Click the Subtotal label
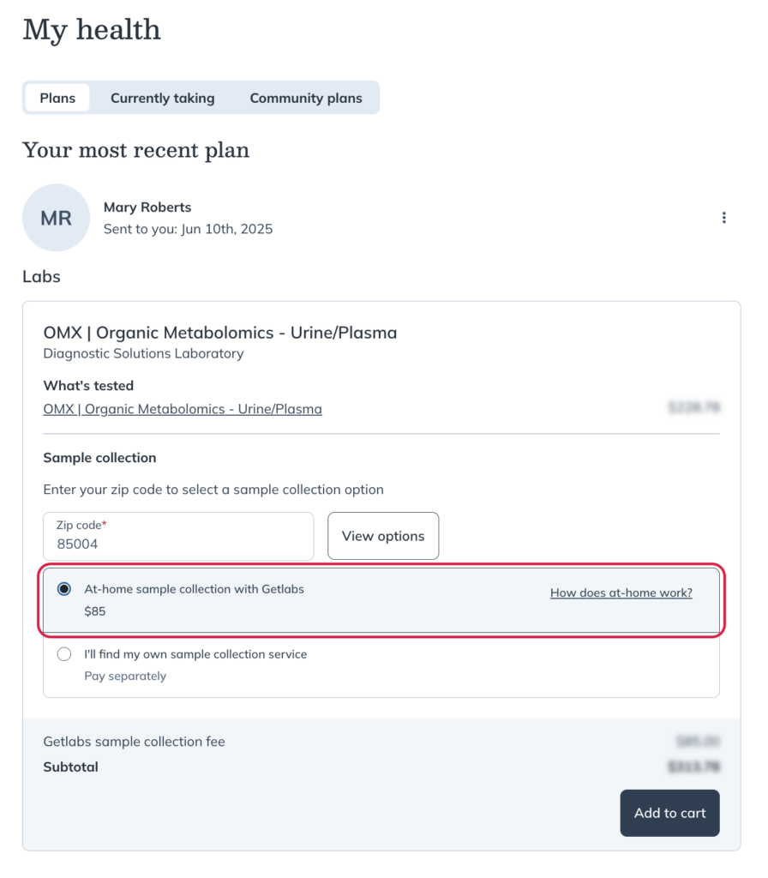The height and width of the screenshot is (878, 768). (70, 767)
